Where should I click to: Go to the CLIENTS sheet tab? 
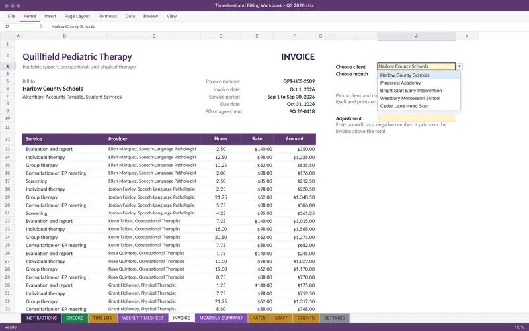click(306, 318)
